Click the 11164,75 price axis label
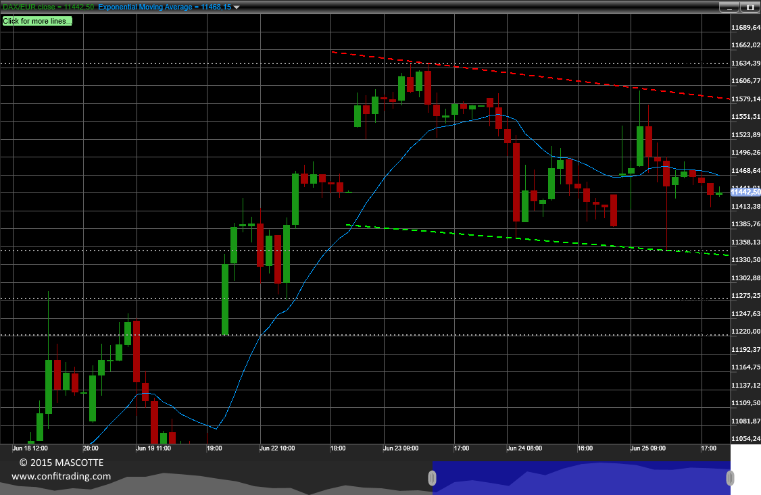Screen dimensions: 761x495 click(745, 367)
